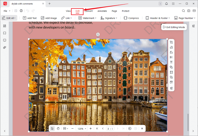The image size is (198, 136).
Task: Open the bookmarks panel
Action: (5, 33)
